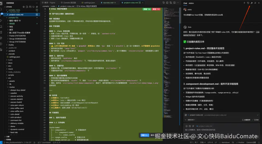This screenshot has height=144, width=262.
Task: Click UTF-8 encoding in status bar
Action: [x=210, y=142]
